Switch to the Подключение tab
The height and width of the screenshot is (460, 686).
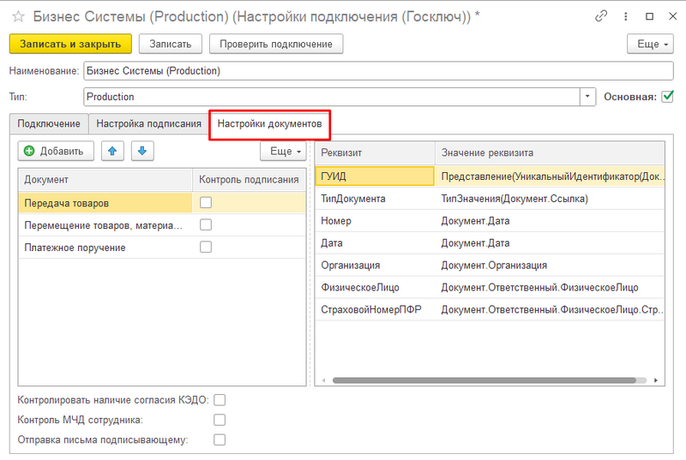tap(49, 123)
